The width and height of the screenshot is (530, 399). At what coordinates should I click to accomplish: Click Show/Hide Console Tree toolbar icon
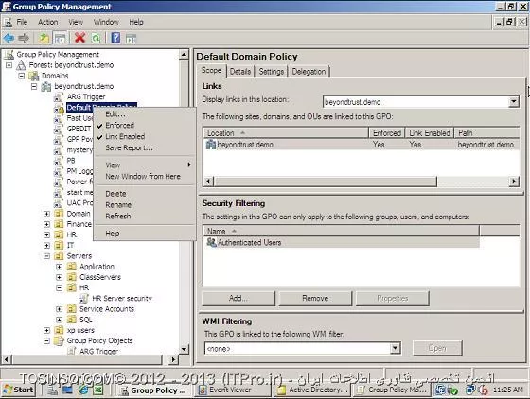(x=60, y=38)
